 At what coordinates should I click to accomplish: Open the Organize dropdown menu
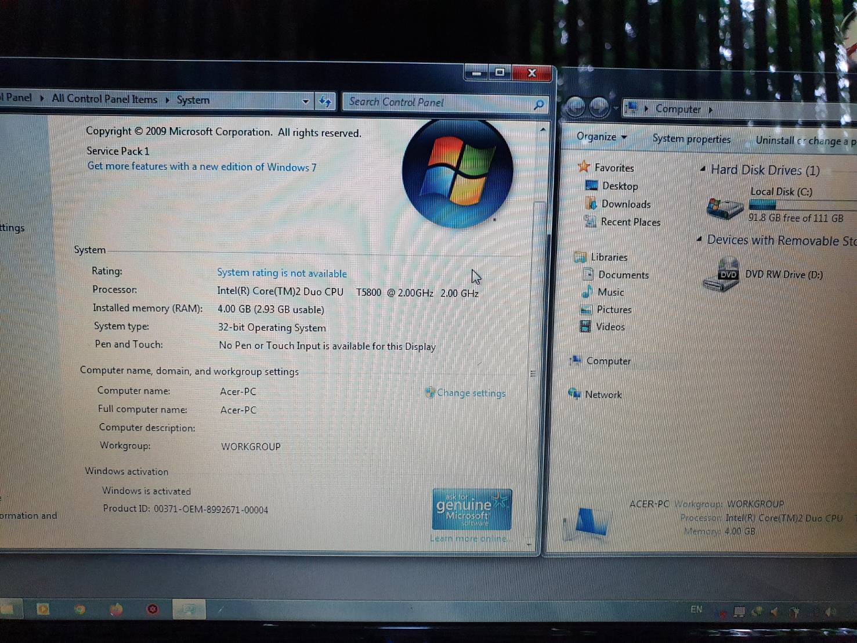pos(602,137)
